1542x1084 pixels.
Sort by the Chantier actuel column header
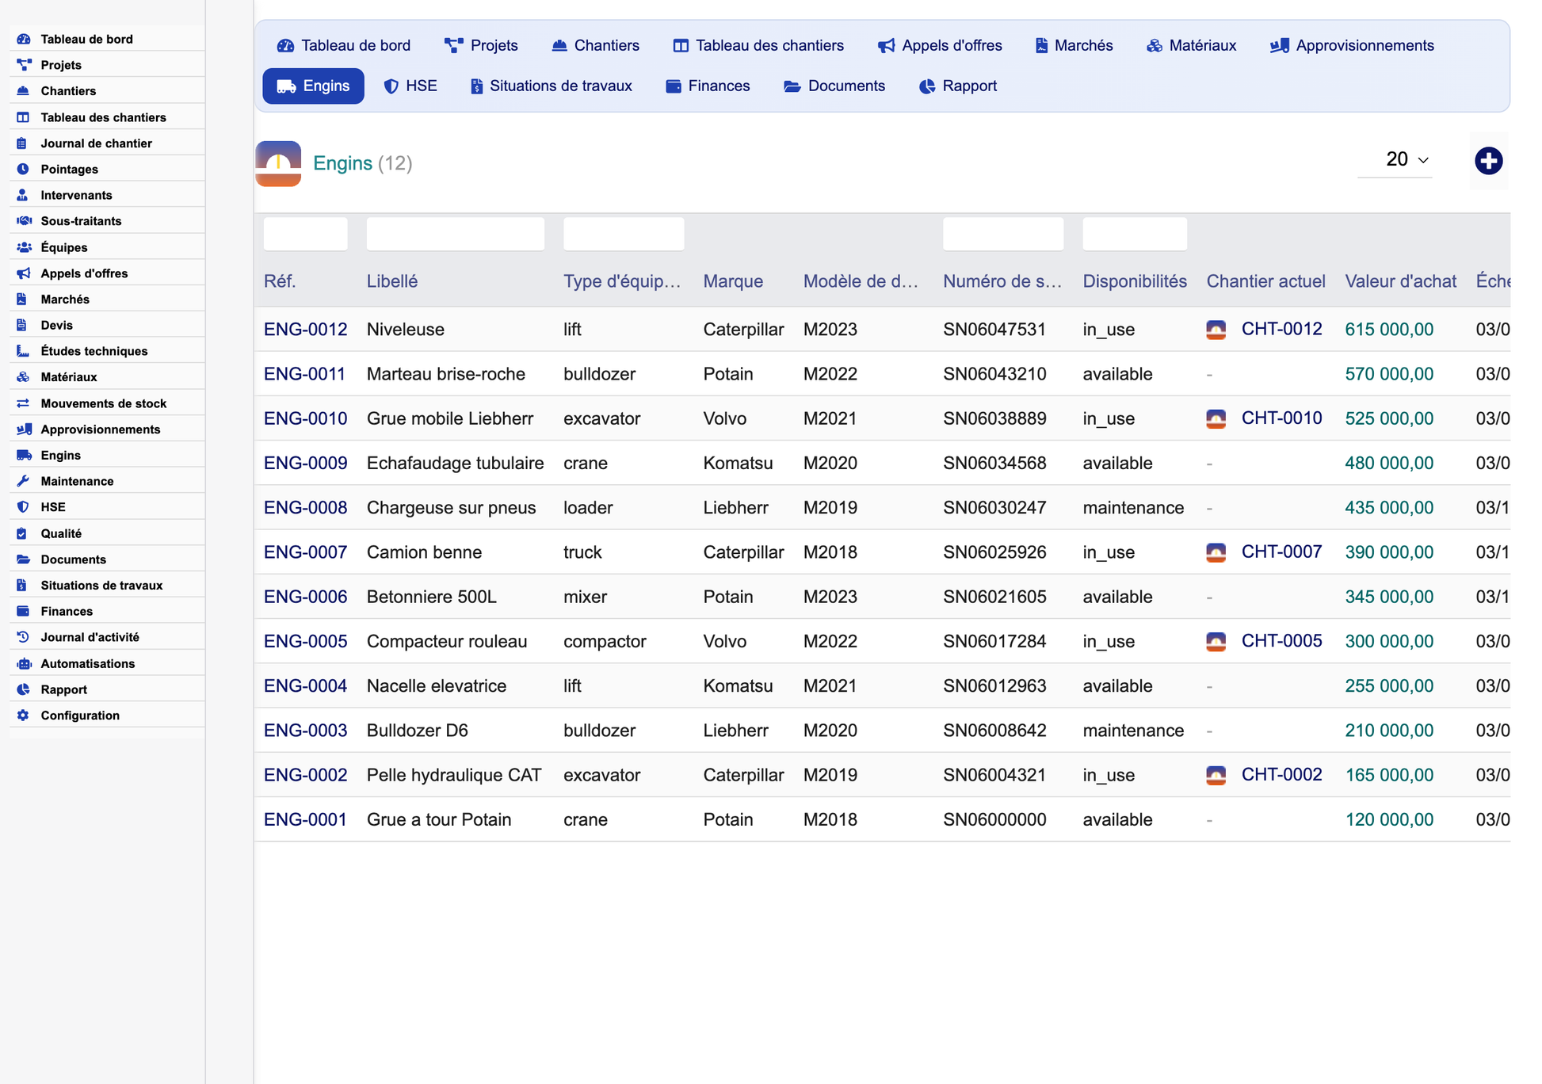click(1265, 281)
